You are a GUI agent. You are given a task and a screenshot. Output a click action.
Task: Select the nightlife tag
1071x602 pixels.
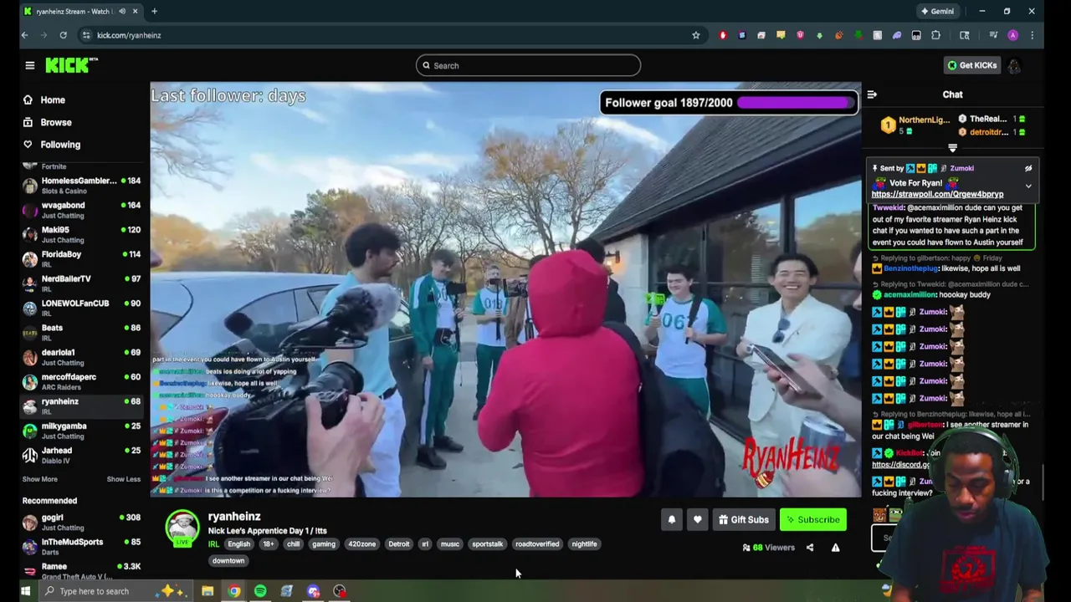(584, 544)
